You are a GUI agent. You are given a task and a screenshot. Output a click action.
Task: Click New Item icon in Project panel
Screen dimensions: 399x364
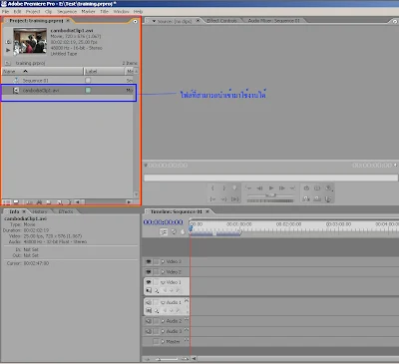(x=59, y=202)
